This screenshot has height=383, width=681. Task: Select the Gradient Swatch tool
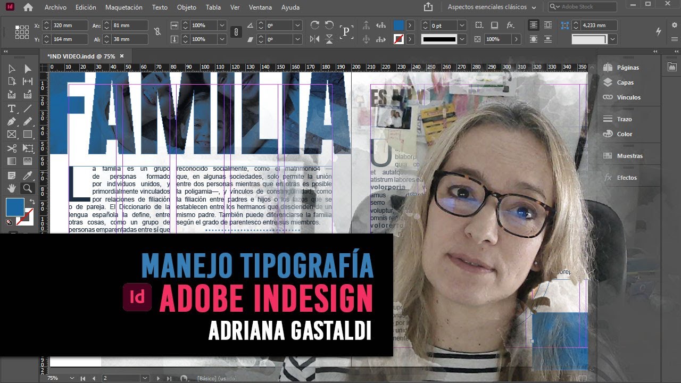click(12, 162)
